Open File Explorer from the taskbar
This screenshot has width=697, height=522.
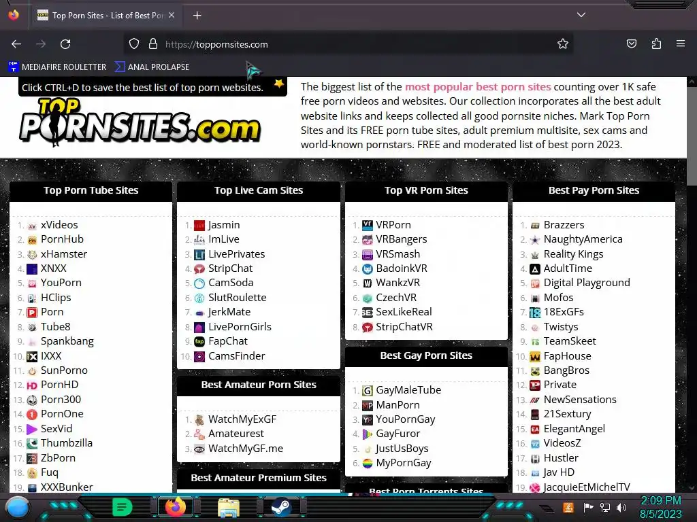[229, 507]
